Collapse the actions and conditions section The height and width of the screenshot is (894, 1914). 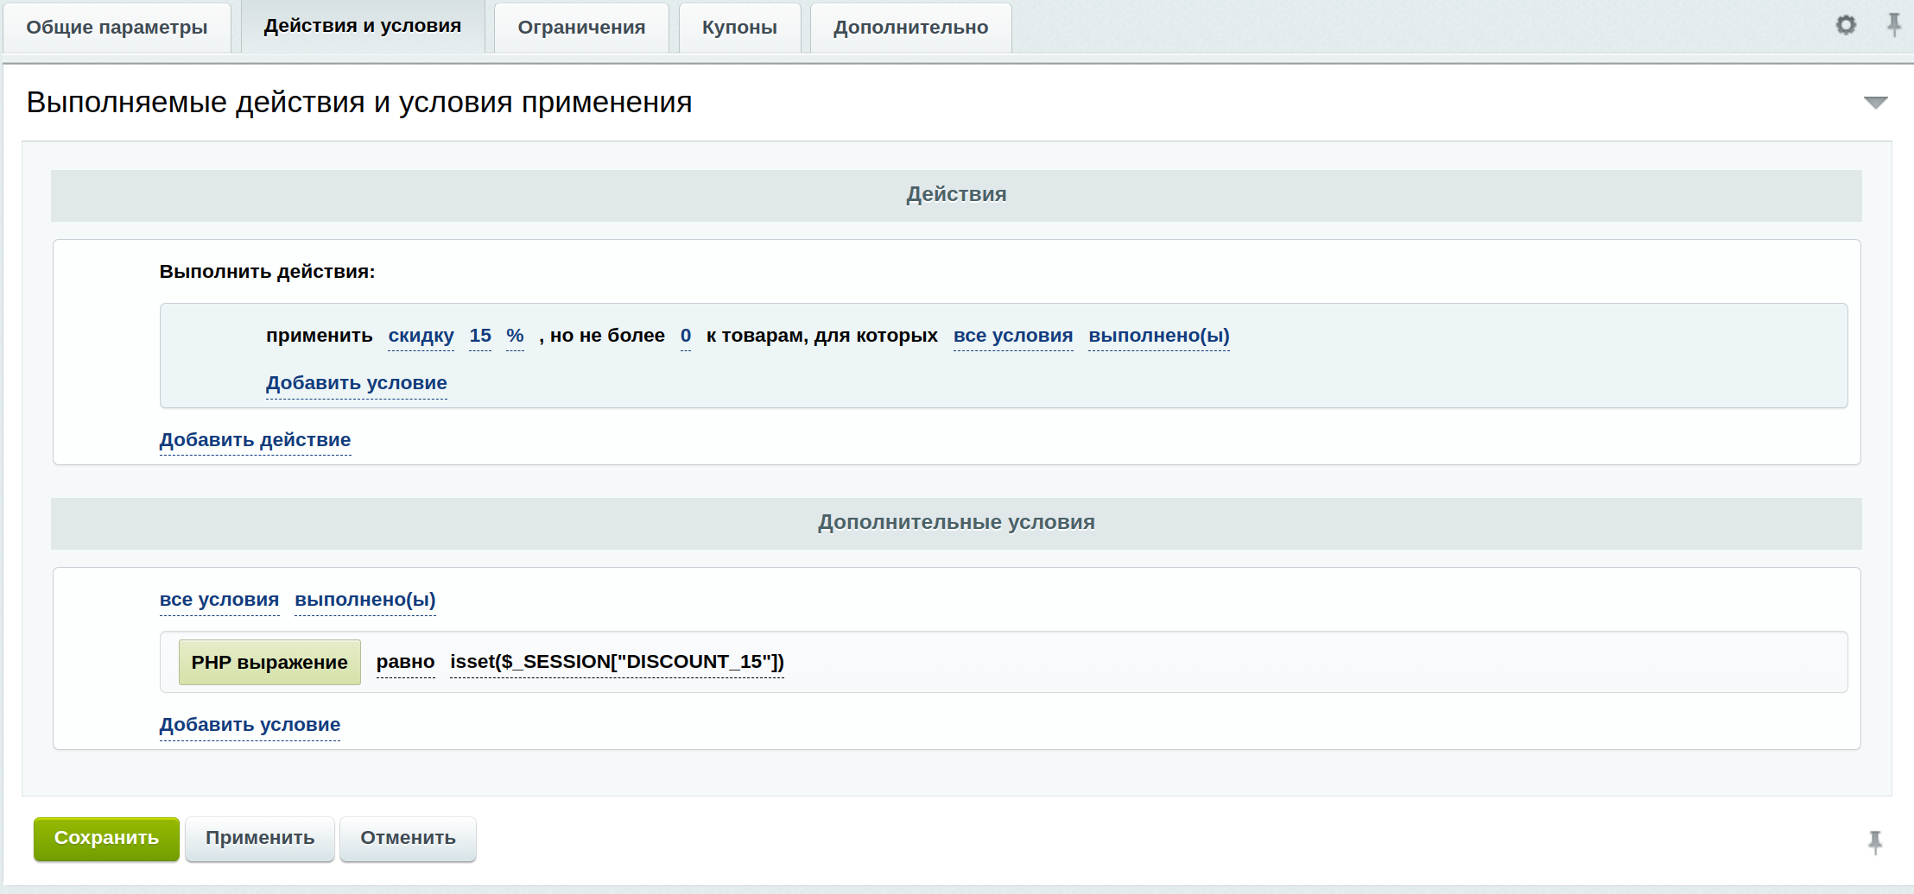[x=1875, y=103]
